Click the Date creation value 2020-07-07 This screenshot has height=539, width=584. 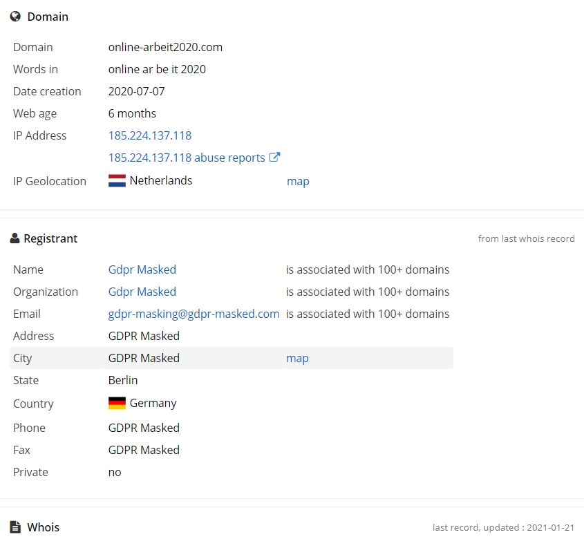pyautogui.click(x=136, y=91)
